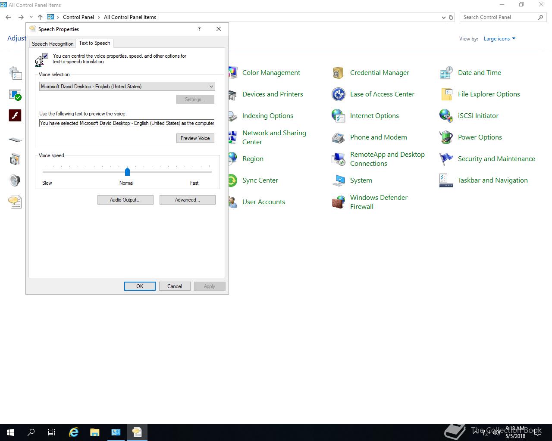
Task: Refresh the Control Panel address bar
Action: pyautogui.click(x=451, y=17)
